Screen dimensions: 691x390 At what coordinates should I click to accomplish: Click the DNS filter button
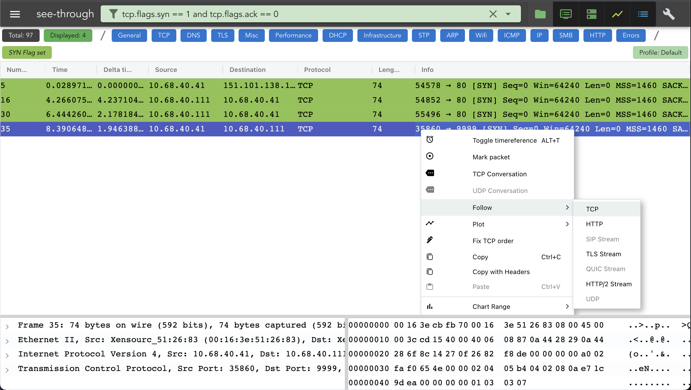click(194, 35)
